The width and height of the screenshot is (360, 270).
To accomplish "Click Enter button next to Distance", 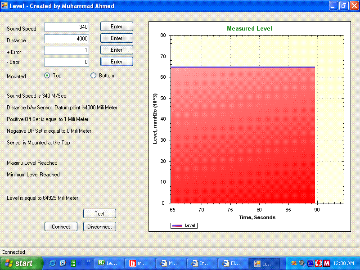I will 117,38.
